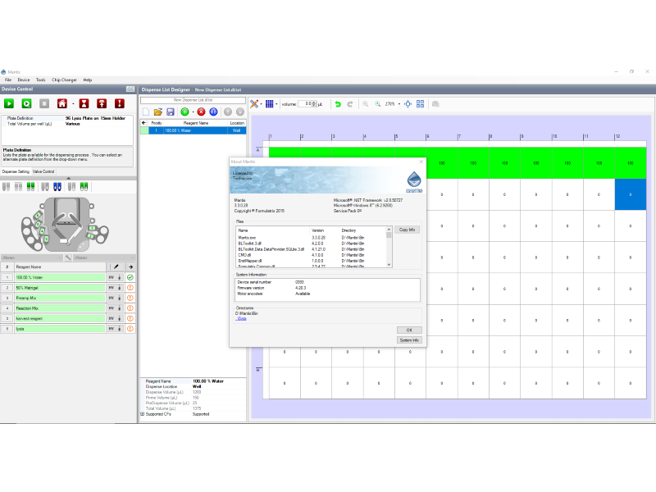Click the red Delete reagent icon
This screenshot has height=492, width=656.
point(201,112)
